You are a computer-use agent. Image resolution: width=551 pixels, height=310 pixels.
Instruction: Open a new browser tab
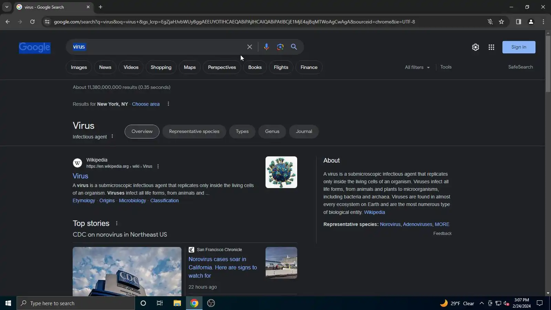click(x=101, y=7)
